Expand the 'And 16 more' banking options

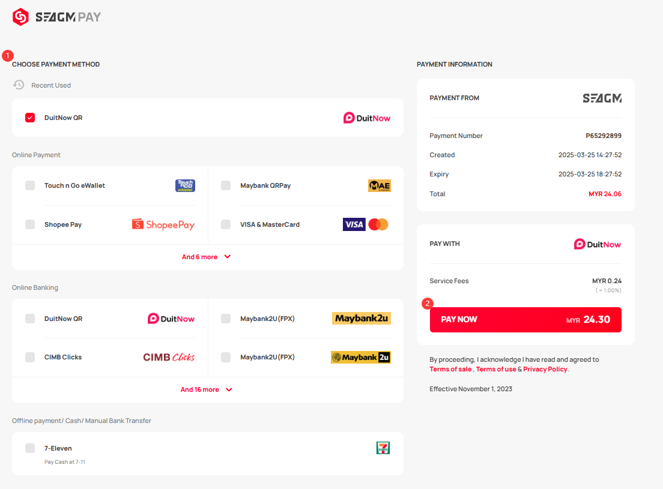coord(207,389)
